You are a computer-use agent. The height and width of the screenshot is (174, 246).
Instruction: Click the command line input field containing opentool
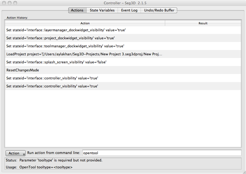point(162,153)
